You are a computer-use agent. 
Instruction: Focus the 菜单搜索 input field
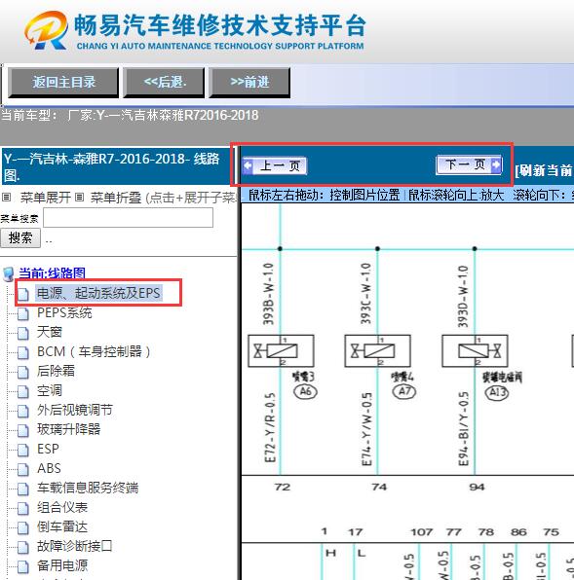pos(128,218)
